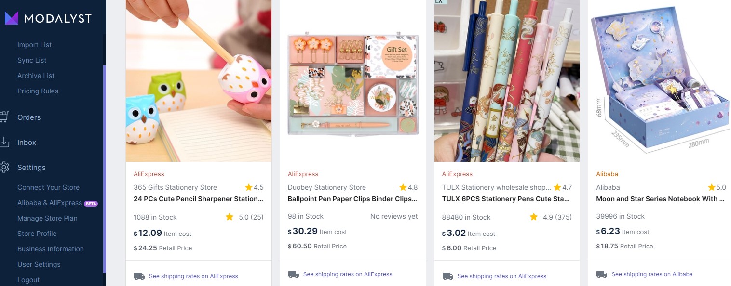This screenshot has width=731, height=286.
Task: Open the Sync List section
Action: tap(32, 60)
